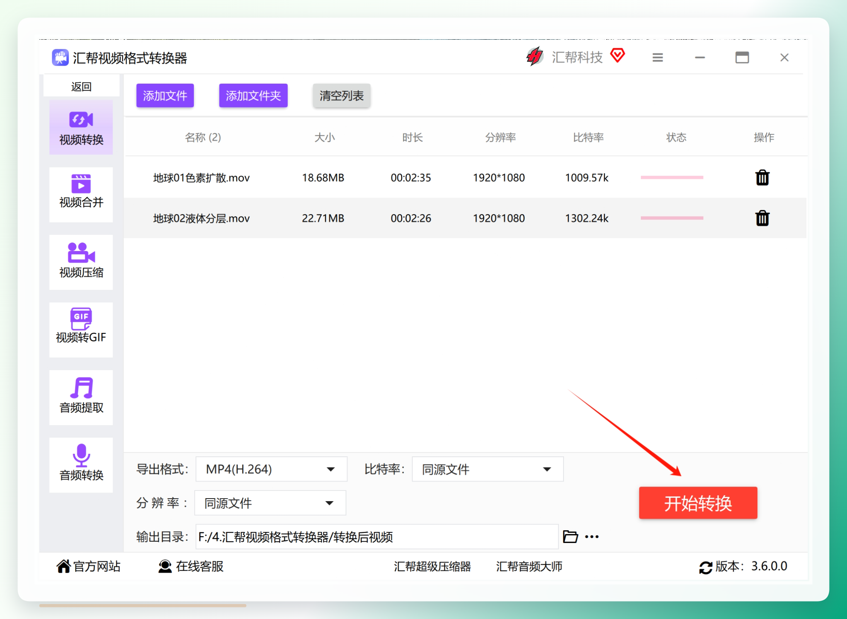Browse output folder via folder icon
Screen dimensions: 847x619
[570, 537]
